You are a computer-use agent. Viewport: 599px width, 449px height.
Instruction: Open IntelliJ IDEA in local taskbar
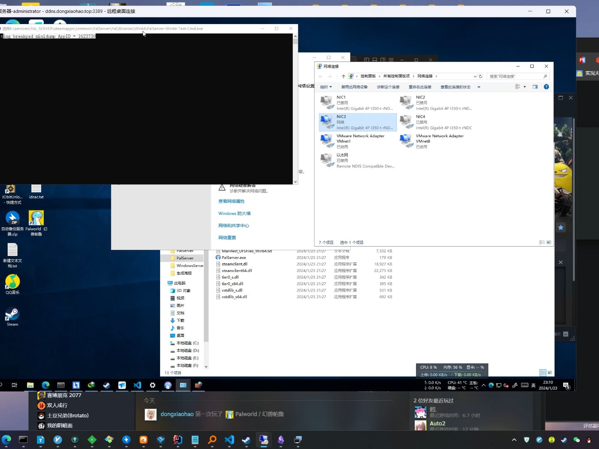pyautogui.click(x=178, y=440)
